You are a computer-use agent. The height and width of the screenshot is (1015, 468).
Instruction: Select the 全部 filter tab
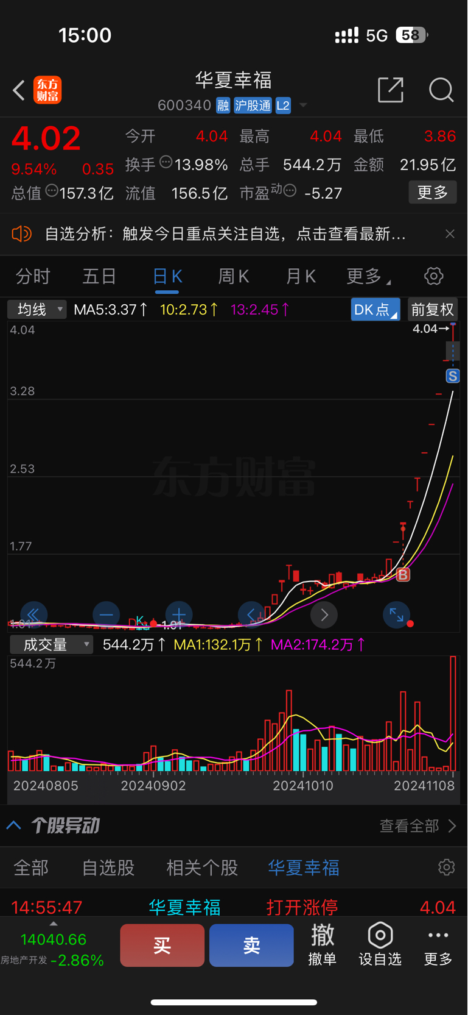pos(31,867)
